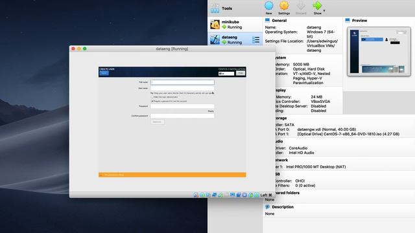Open VM Settings from the toolbar

[x=284, y=8]
